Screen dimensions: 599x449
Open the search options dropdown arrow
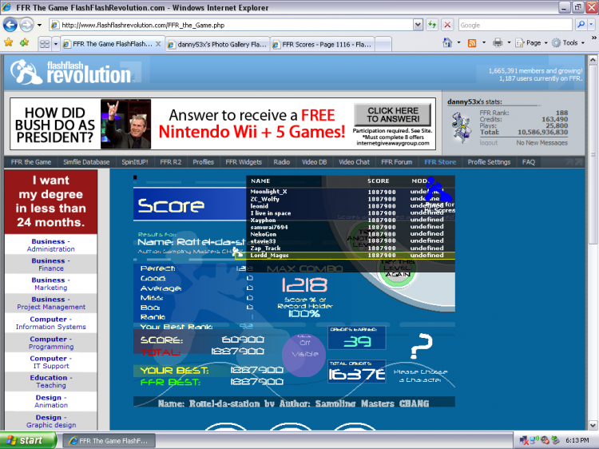[x=591, y=25]
